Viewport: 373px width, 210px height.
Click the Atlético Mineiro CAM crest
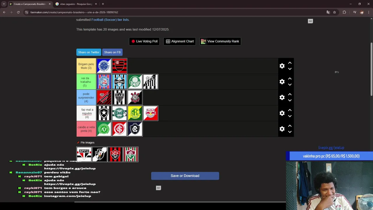(119, 97)
